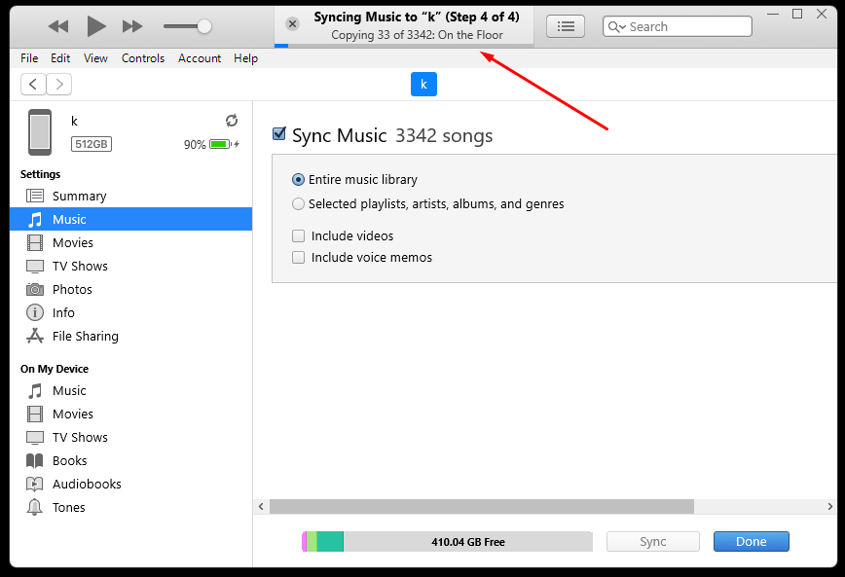Select Entire music library radio button
The width and height of the screenshot is (845, 577).
click(298, 179)
